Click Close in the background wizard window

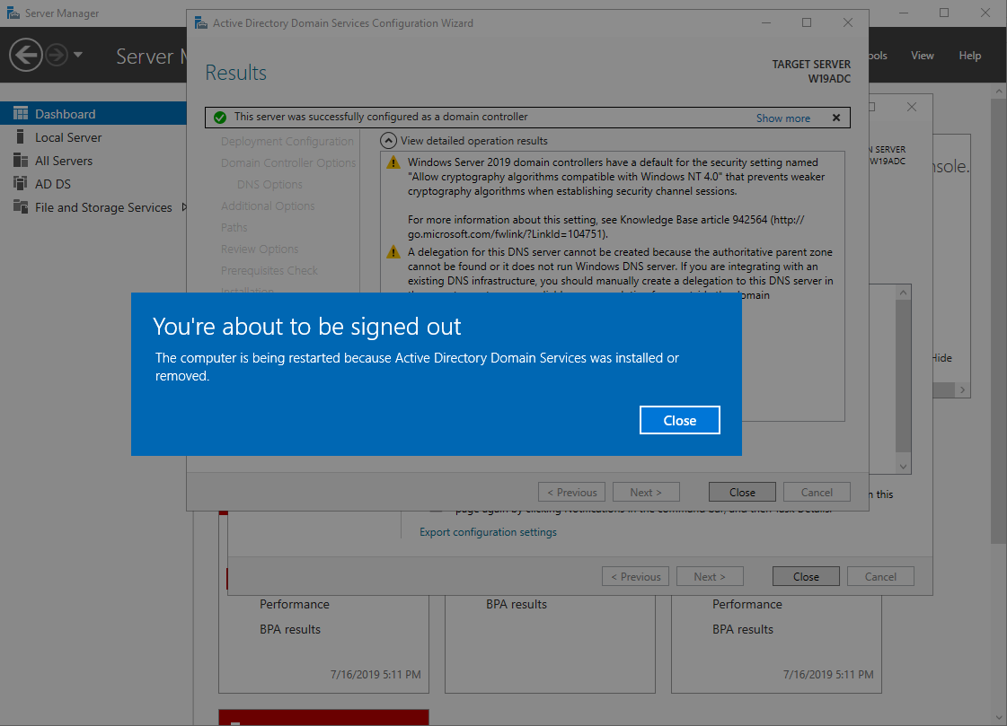[x=806, y=576]
